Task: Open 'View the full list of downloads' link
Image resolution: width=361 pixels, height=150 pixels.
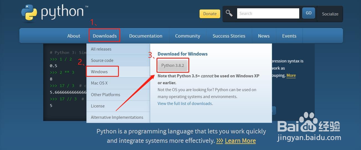Action: click(185, 104)
